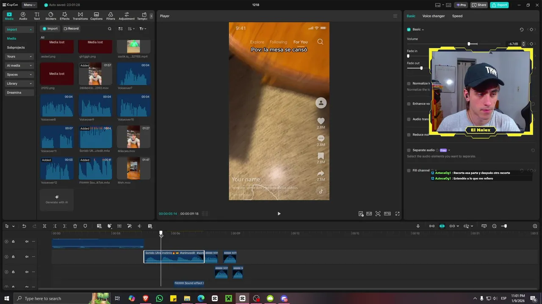Open the Stickers panel
The width and height of the screenshot is (542, 304).
point(51,16)
